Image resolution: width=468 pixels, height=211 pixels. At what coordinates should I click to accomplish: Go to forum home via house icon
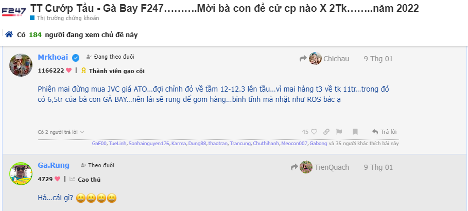click(9, 34)
